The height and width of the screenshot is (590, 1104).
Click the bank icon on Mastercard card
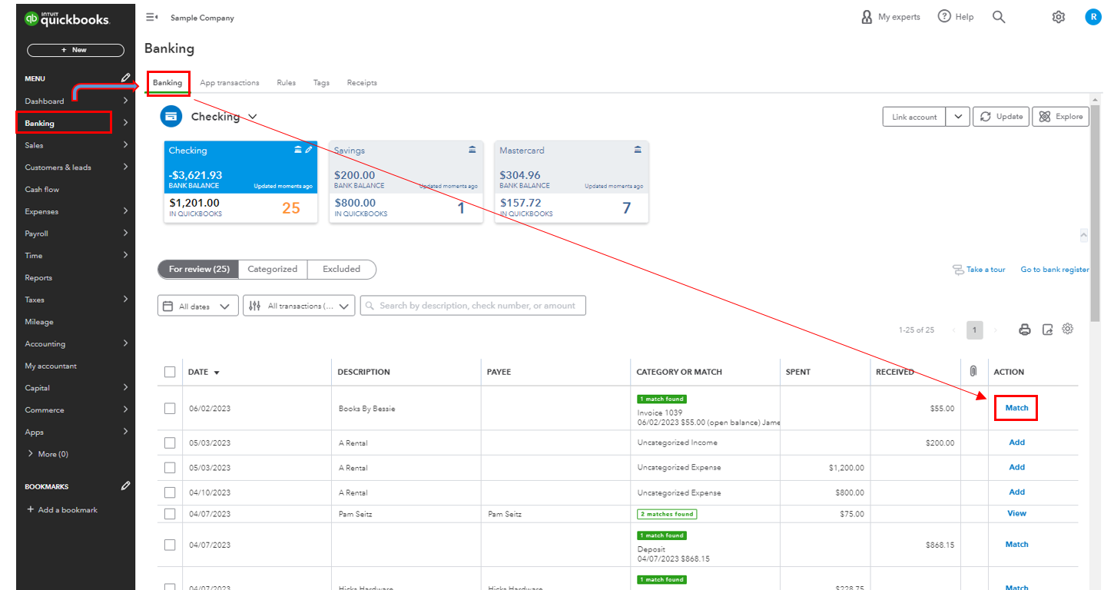tap(638, 150)
